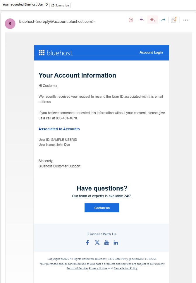Viewport: 196px width, 283px height.
Task: Click the Terms of Service link
Action: 77,268
